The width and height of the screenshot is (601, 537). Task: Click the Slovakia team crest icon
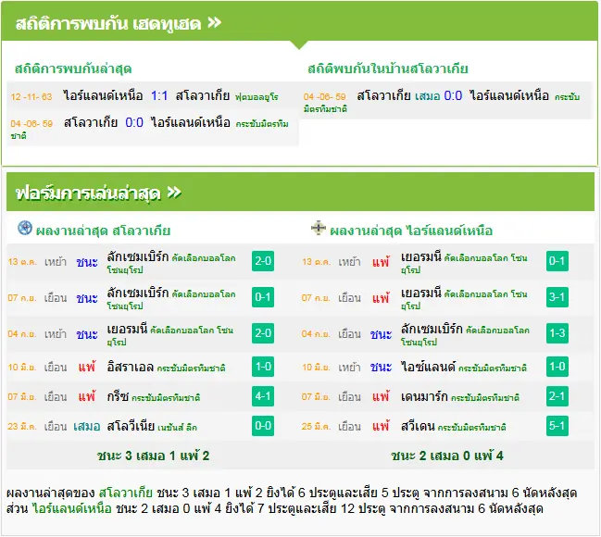click(25, 228)
